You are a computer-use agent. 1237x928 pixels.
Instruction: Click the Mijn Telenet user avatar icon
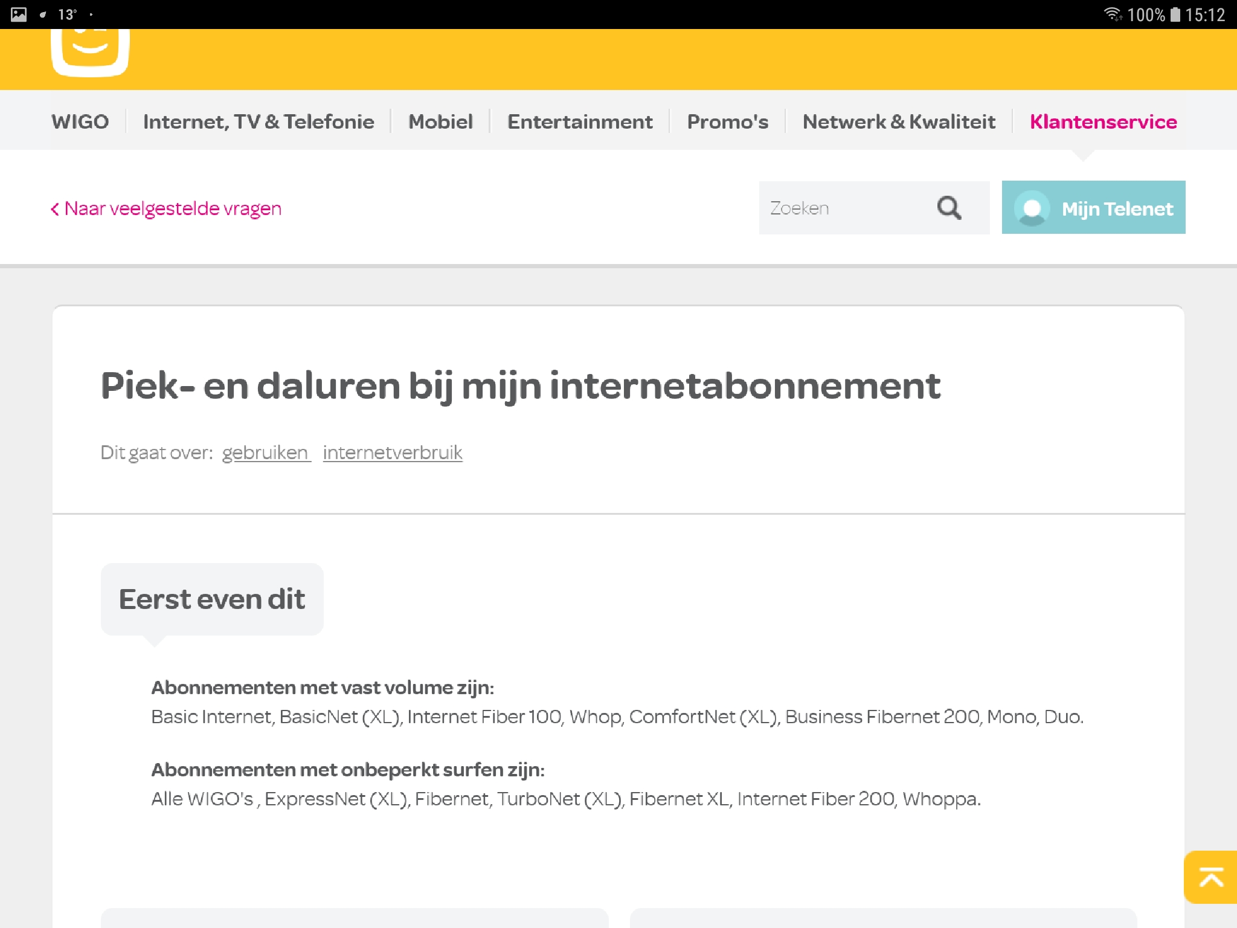tap(1032, 208)
